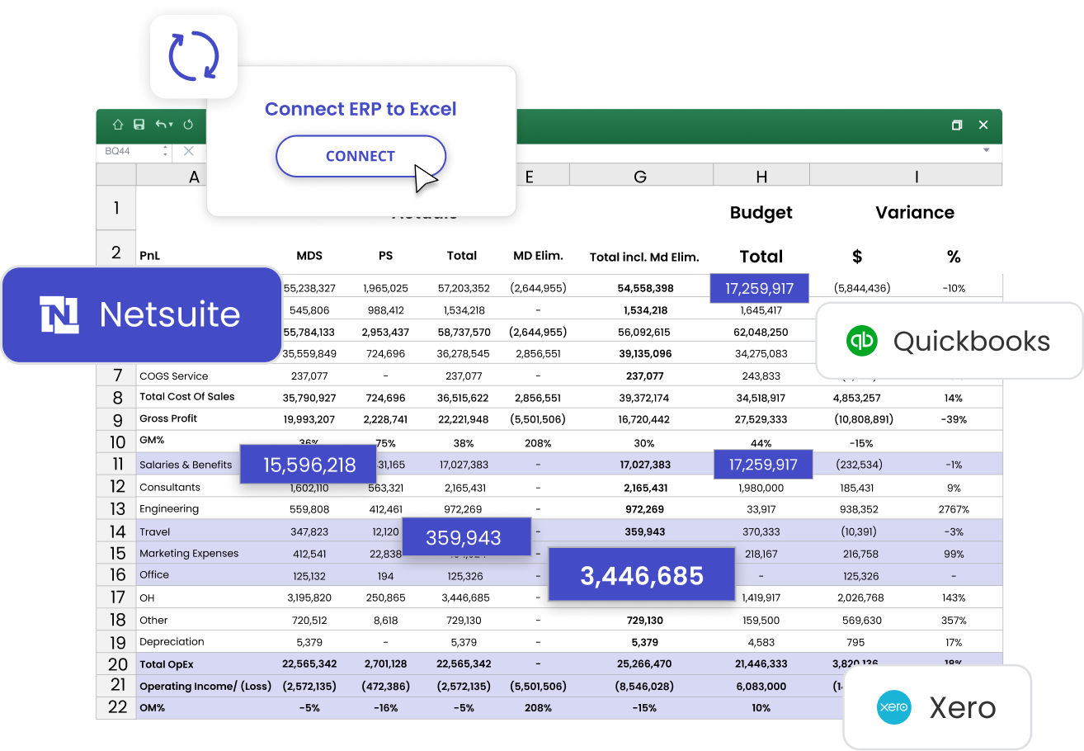1084x751 pixels.
Task: Click the cancel X beside name box
Action: (x=189, y=151)
